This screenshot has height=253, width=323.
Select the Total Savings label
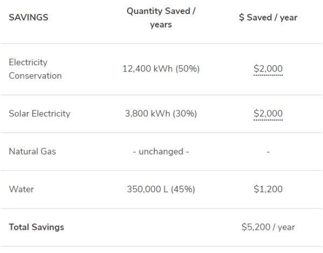[37, 227]
